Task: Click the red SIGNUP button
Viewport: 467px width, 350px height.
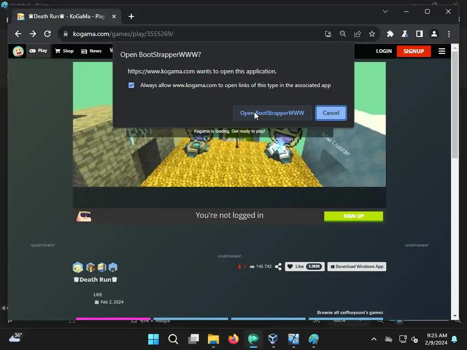Action: (x=414, y=51)
